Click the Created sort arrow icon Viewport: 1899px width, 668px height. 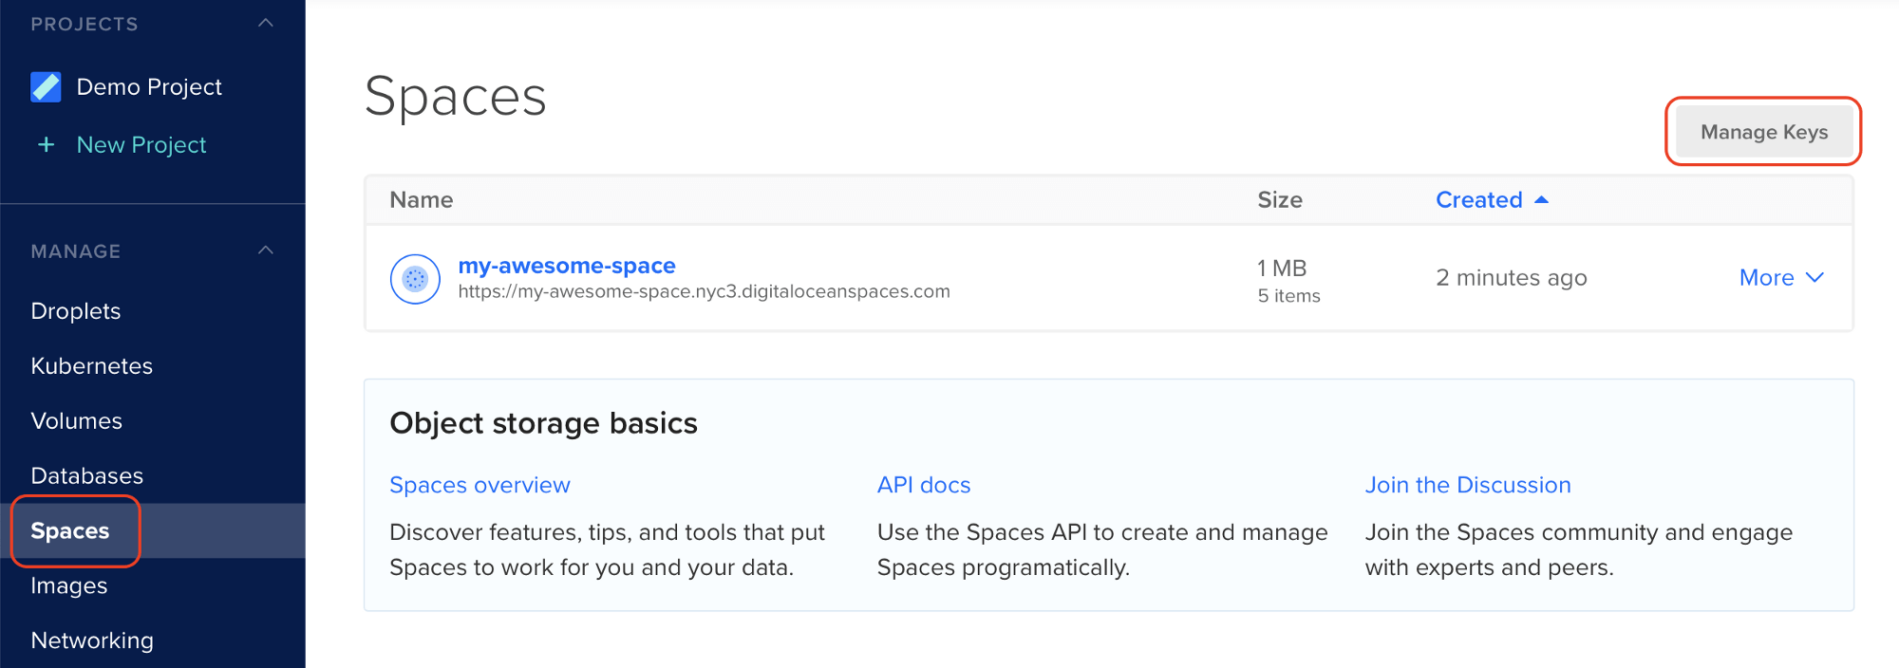[1542, 200]
